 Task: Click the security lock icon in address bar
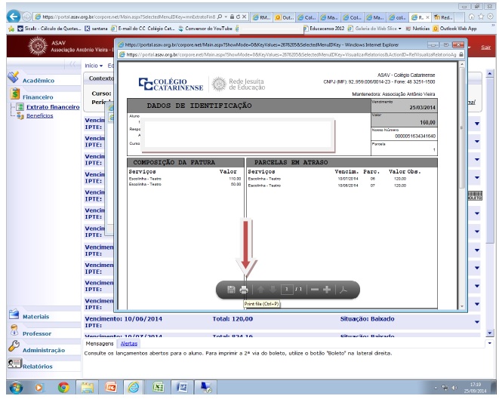click(232, 17)
